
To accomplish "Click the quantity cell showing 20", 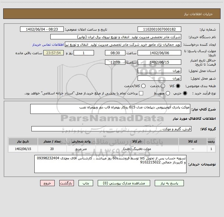I will [52, 149].
